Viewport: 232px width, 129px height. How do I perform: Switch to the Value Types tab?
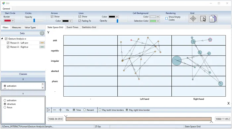pos(30,27)
